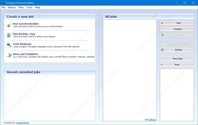Open the File menu
Screen dimensions: 198x125
pos(3,7)
